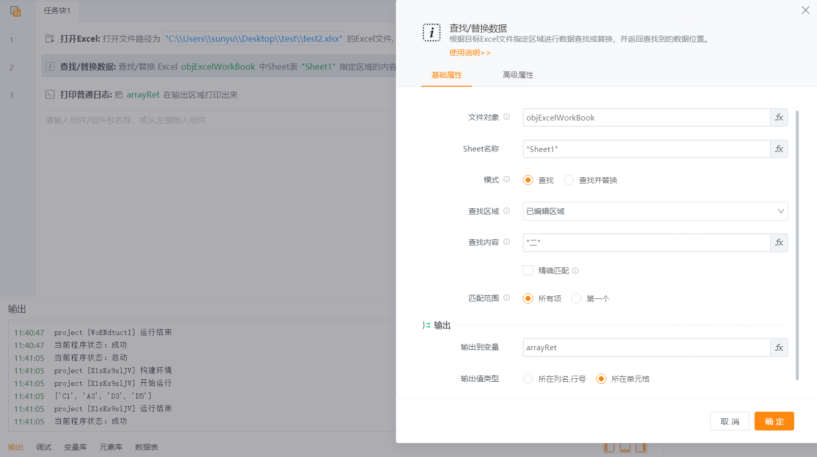Click the 确定 confirm button
The width and height of the screenshot is (817, 457).
pos(774,421)
